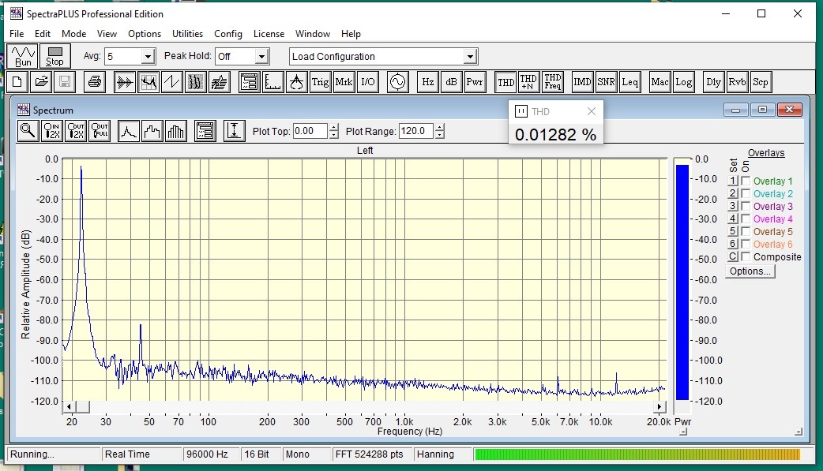Open a file with the folder icon

[41, 82]
